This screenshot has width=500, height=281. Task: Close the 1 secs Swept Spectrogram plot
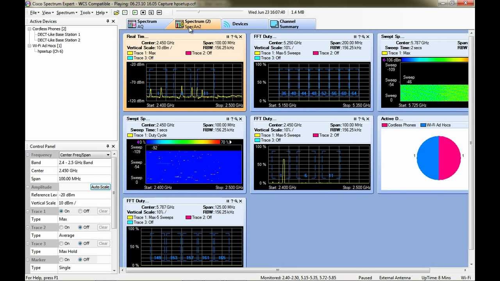click(241, 119)
